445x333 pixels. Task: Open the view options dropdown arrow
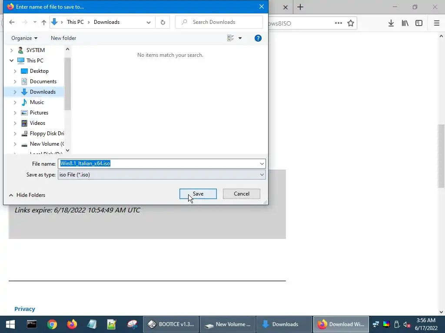[240, 38]
